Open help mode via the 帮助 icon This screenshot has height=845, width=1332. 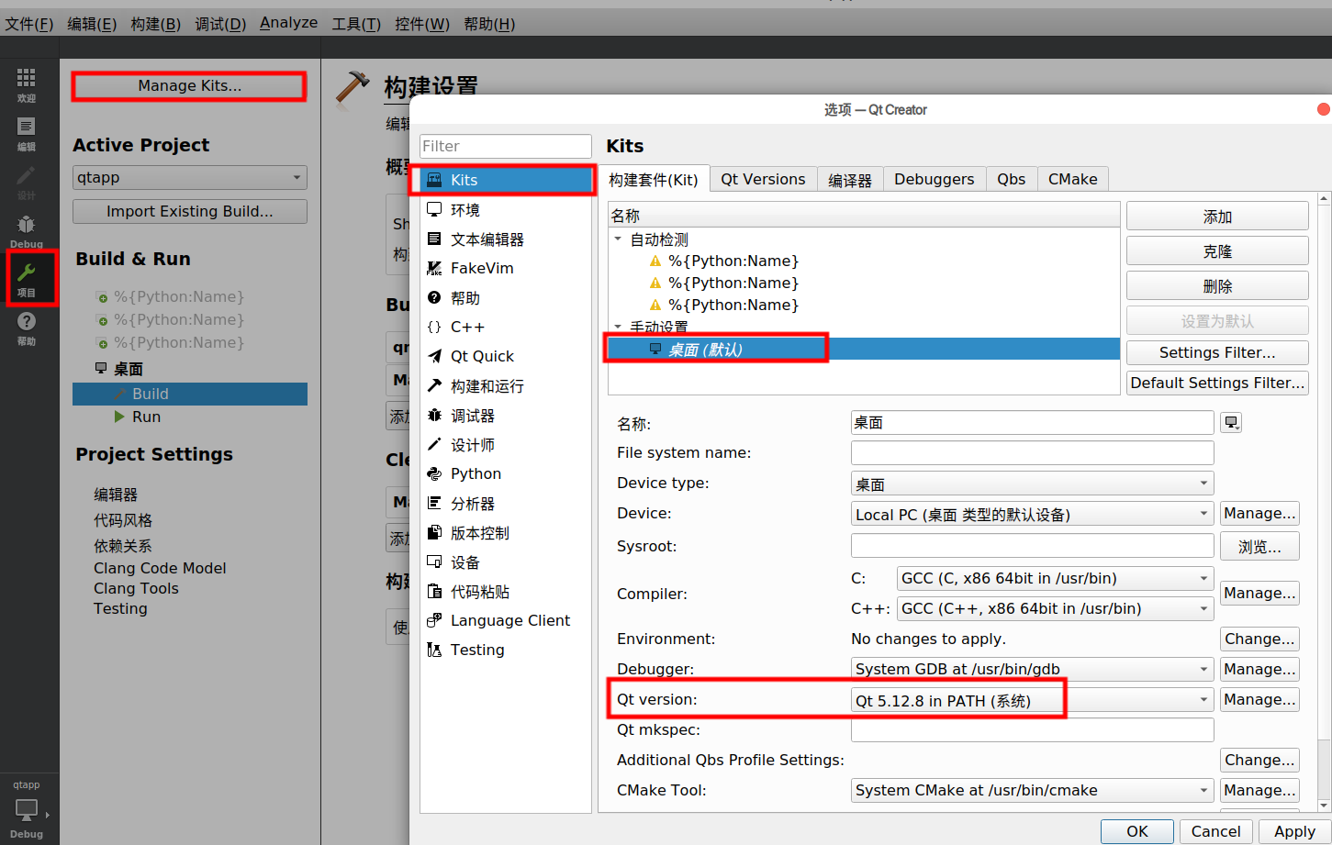tap(26, 326)
